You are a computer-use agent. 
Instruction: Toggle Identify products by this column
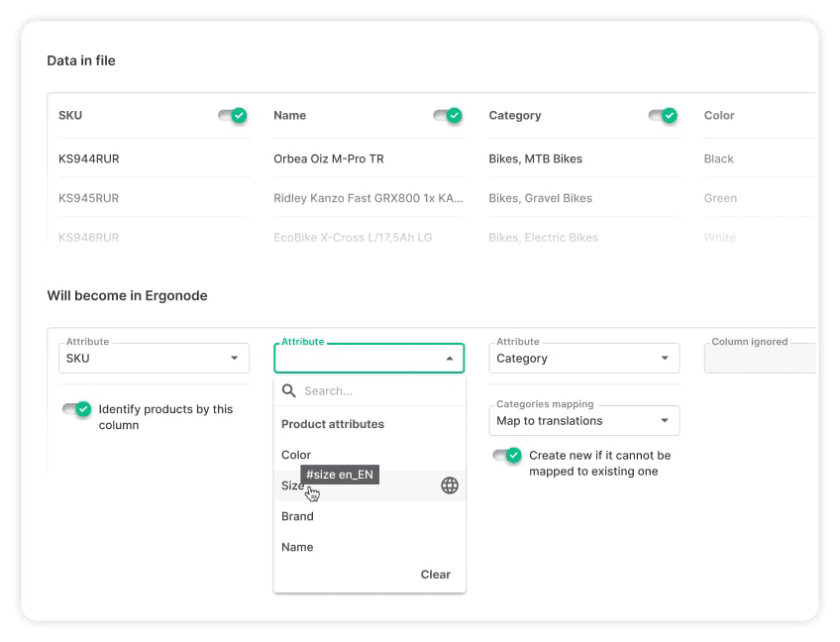pos(77,409)
